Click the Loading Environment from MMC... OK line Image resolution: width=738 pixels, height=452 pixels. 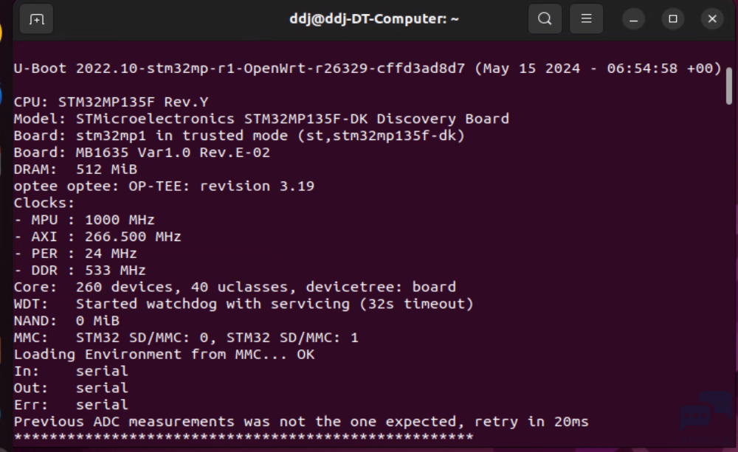164,355
